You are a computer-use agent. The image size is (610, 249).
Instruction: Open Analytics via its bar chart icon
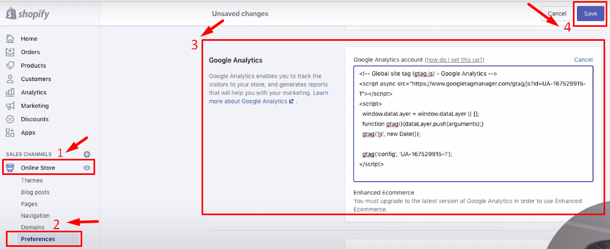10,92
